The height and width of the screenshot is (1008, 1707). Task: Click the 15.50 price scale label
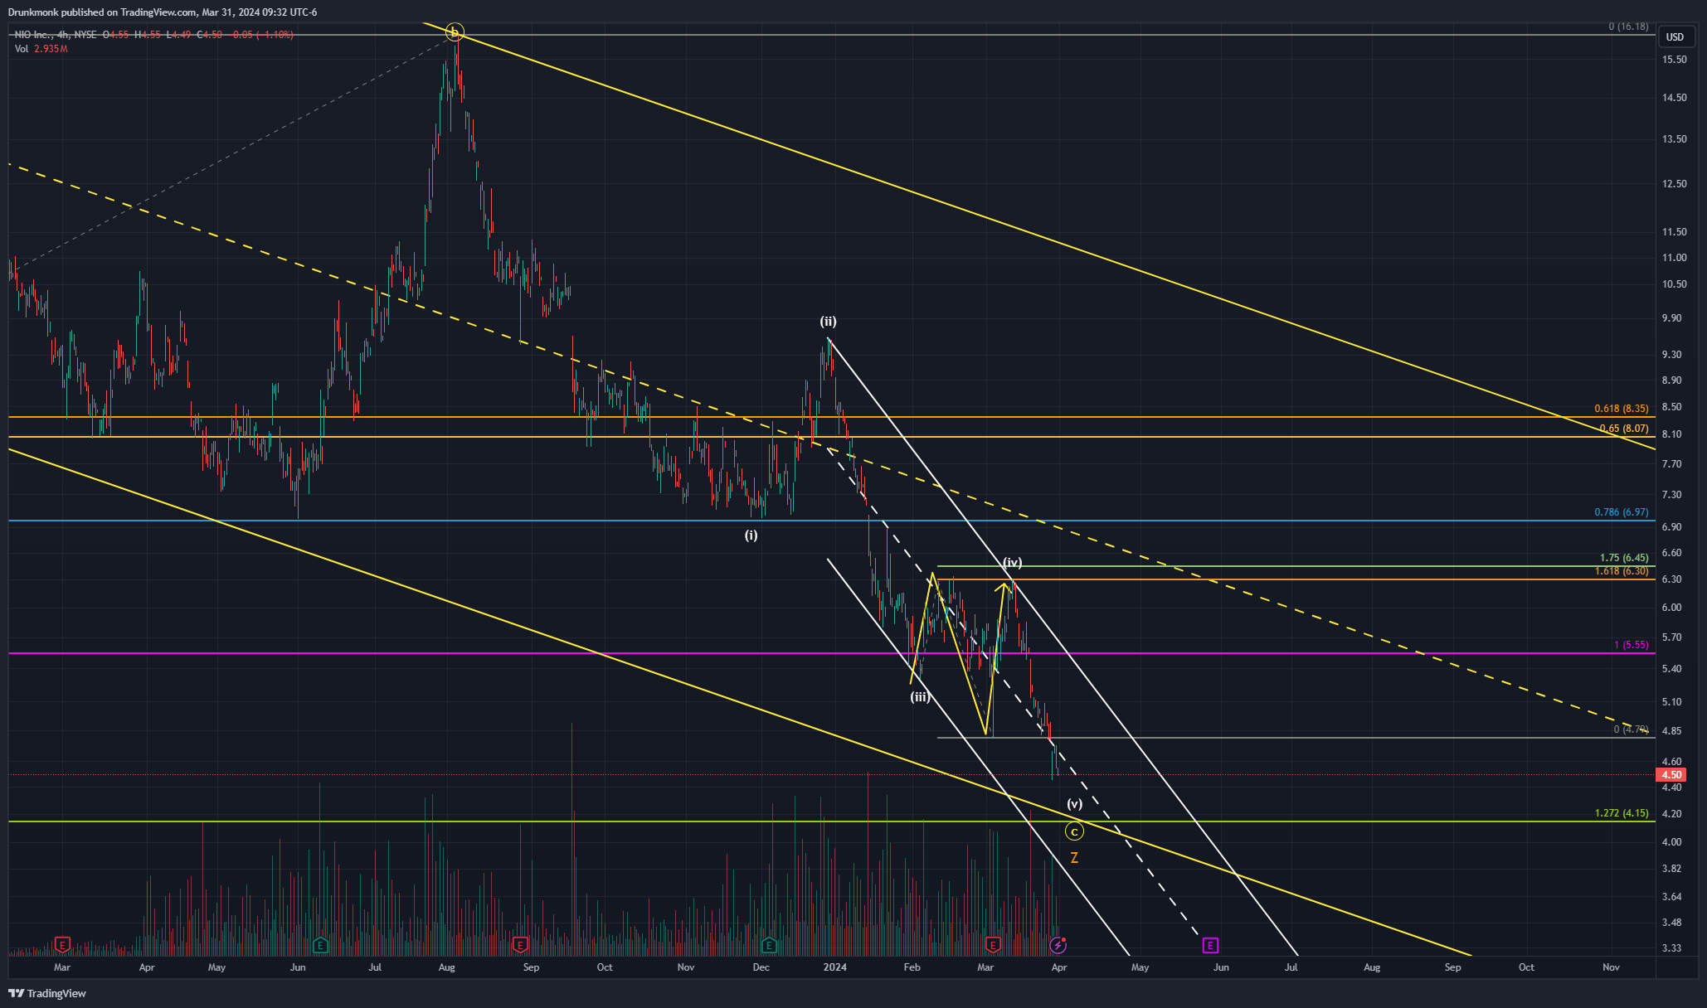(x=1675, y=60)
